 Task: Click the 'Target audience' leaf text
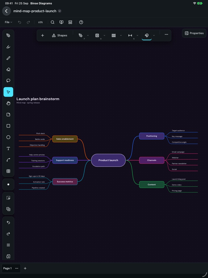click(178, 131)
